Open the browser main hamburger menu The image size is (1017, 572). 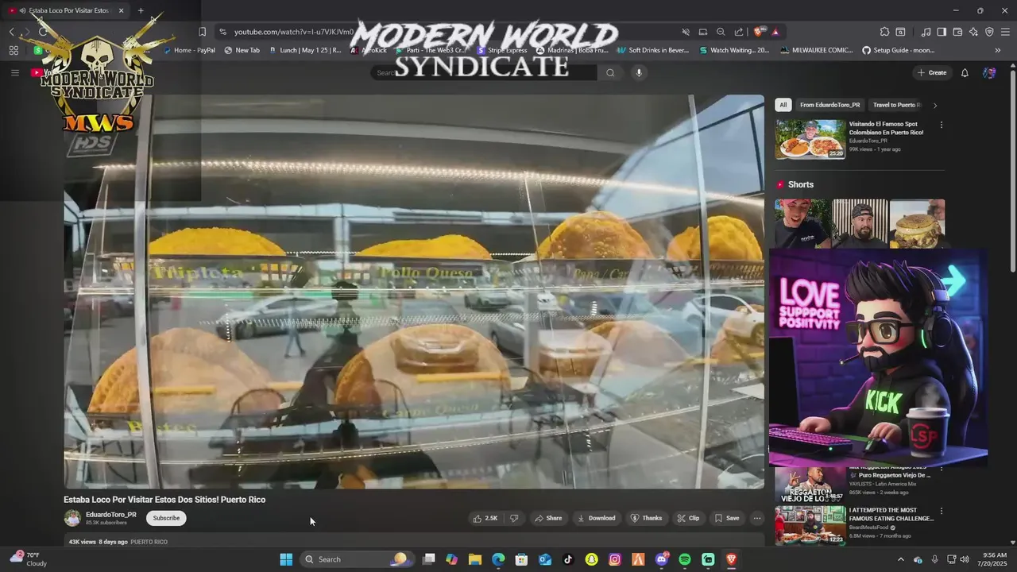point(1005,32)
